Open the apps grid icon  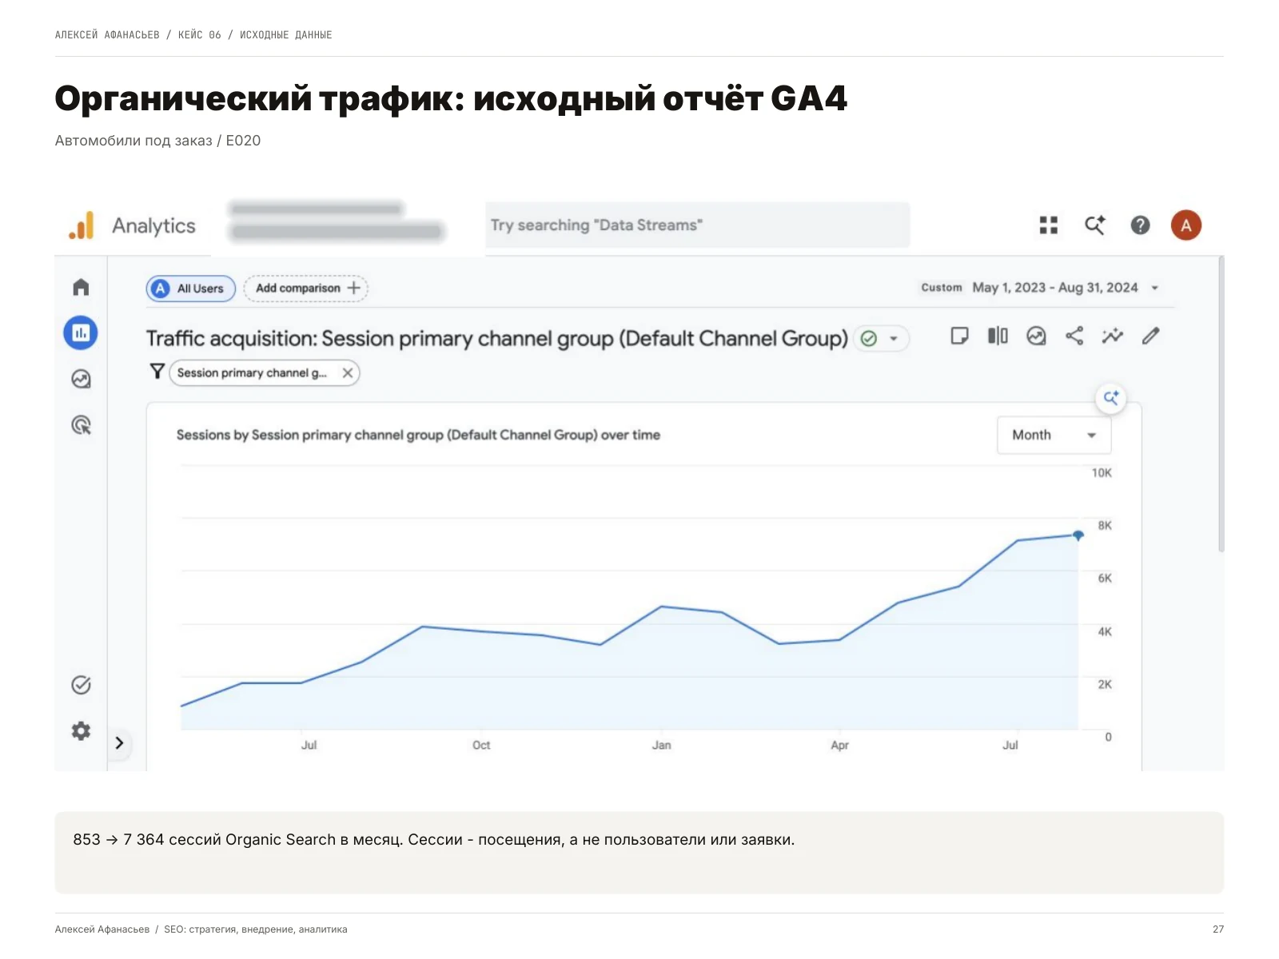1049,225
